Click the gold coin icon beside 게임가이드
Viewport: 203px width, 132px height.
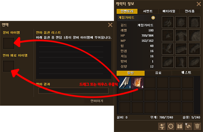pos(153,18)
